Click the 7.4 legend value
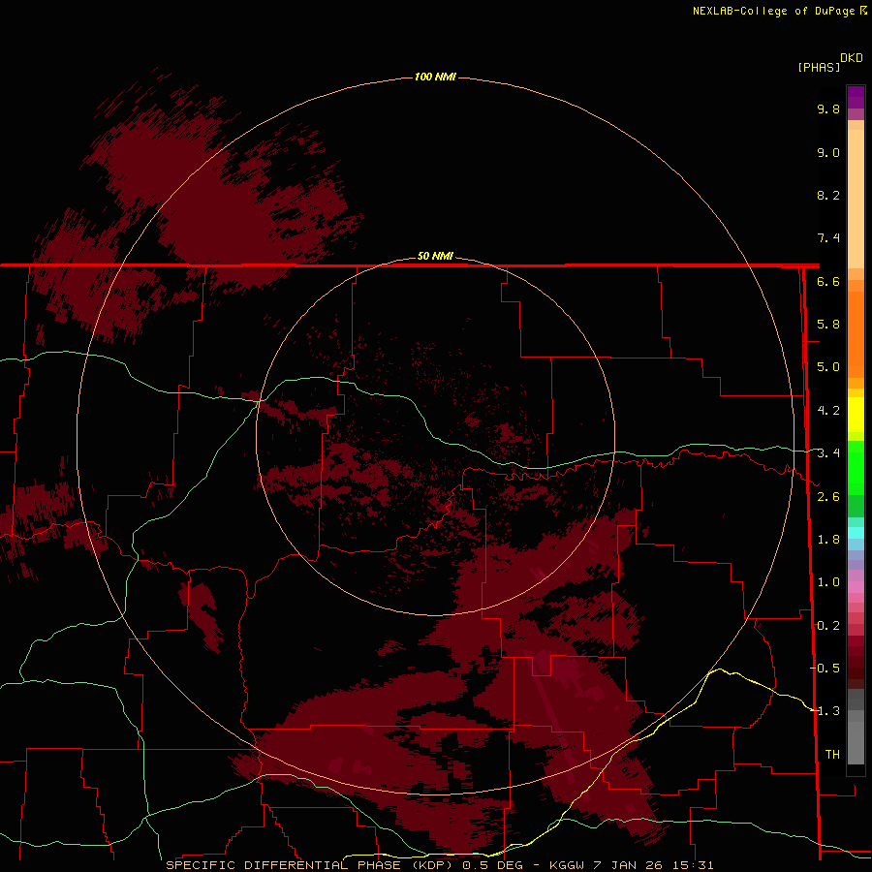 [x=828, y=238]
